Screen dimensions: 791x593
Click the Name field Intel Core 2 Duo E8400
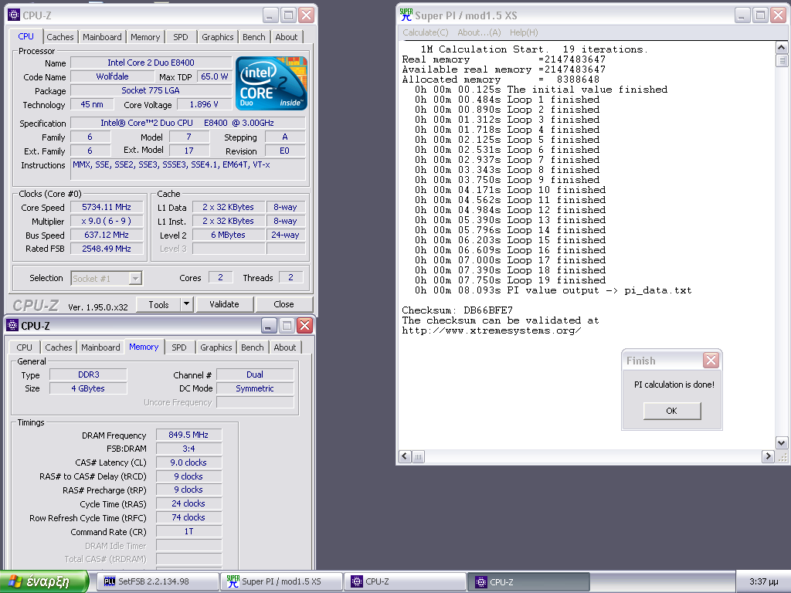point(151,63)
